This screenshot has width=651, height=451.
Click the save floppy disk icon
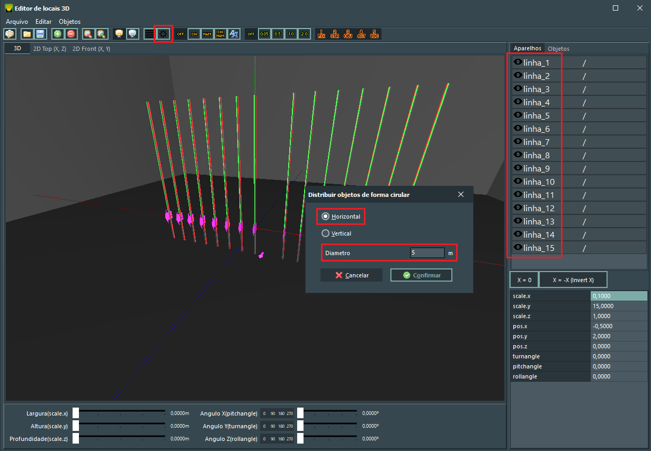pos(40,34)
